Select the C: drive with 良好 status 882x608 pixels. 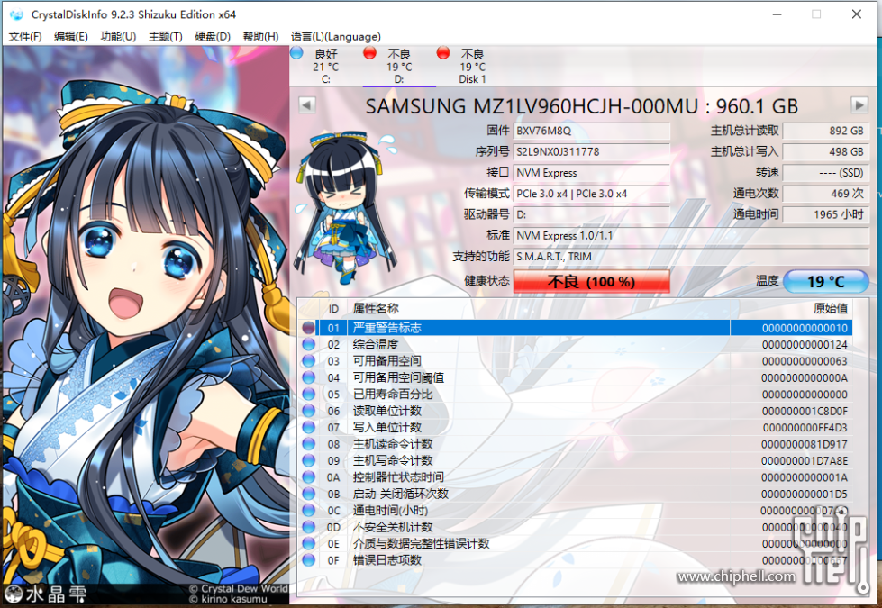[326, 67]
